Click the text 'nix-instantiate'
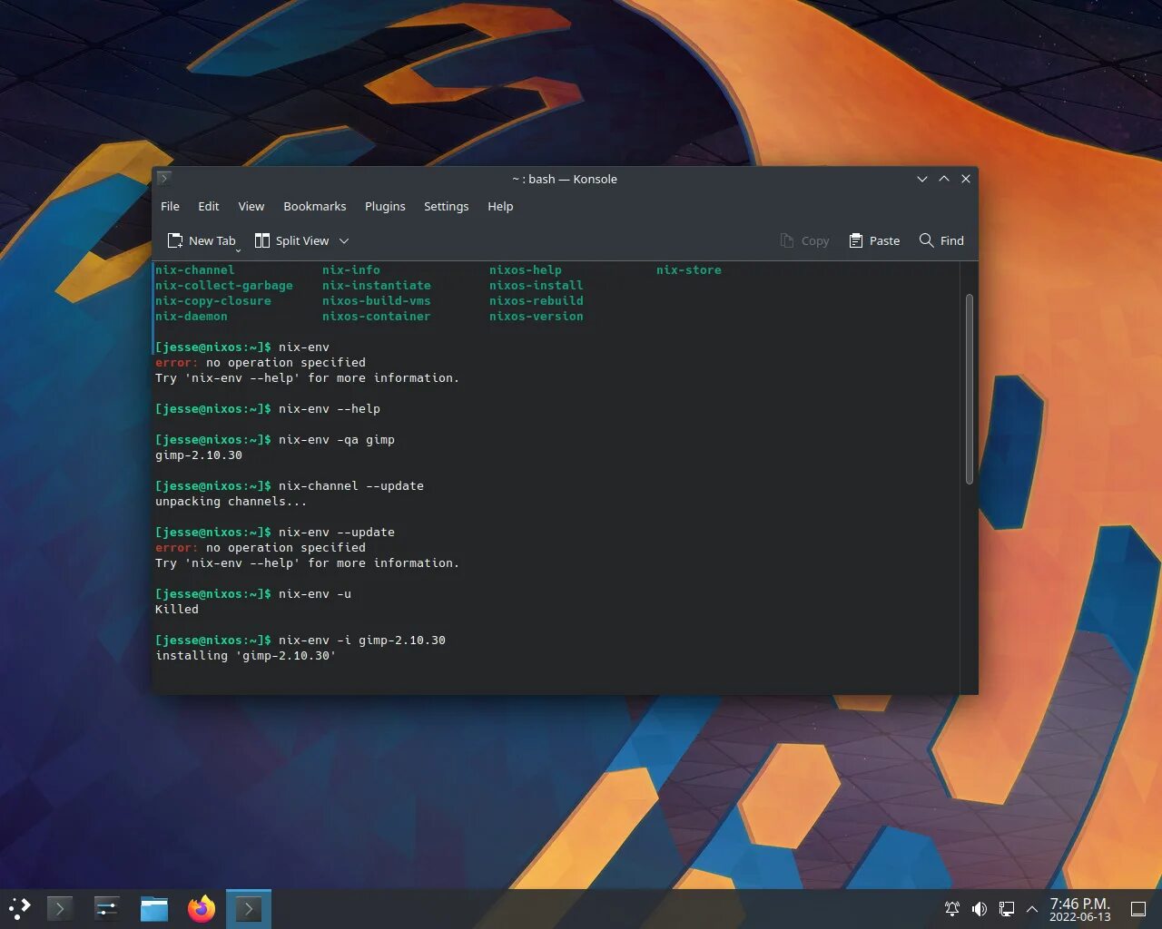The width and height of the screenshot is (1162, 929). pyautogui.click(x=377, y=285)
